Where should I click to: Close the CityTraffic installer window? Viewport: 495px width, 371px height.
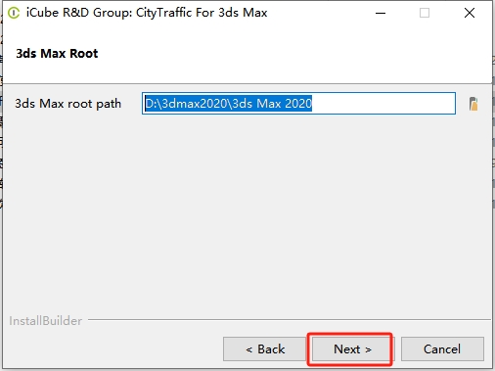(470, 13)
